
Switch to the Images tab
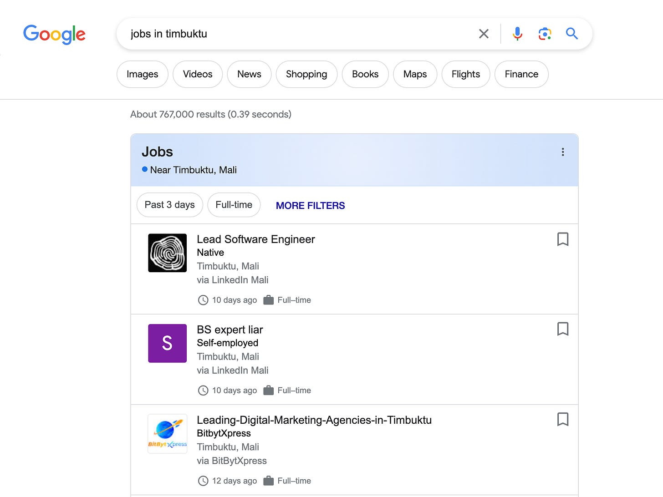[x=142, y=74]
